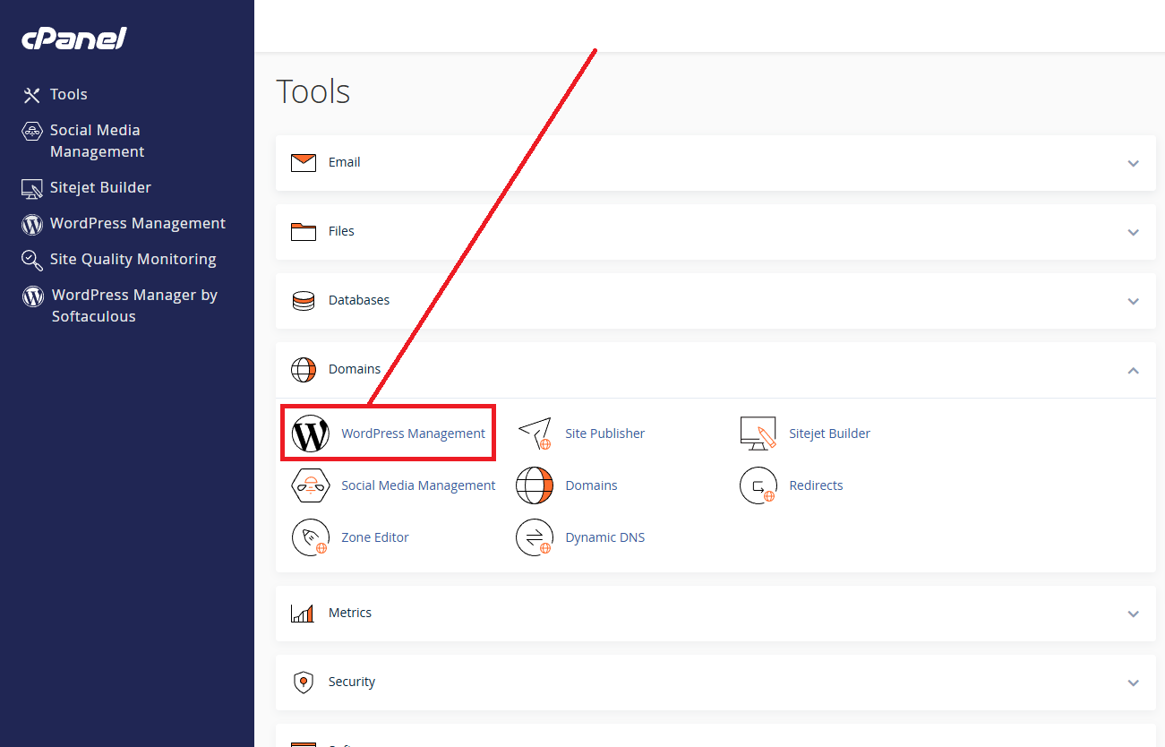Open WordPress Management in sidebar
Viewport: 1165px width, 747px height.
pyautogui.click(x=138, y=224)
